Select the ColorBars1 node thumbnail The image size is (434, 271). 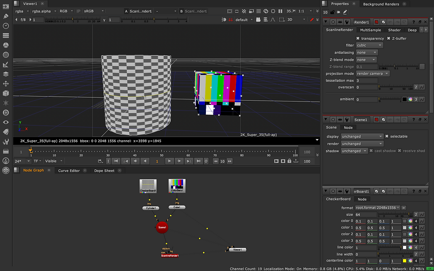click(x=177, y=186)
